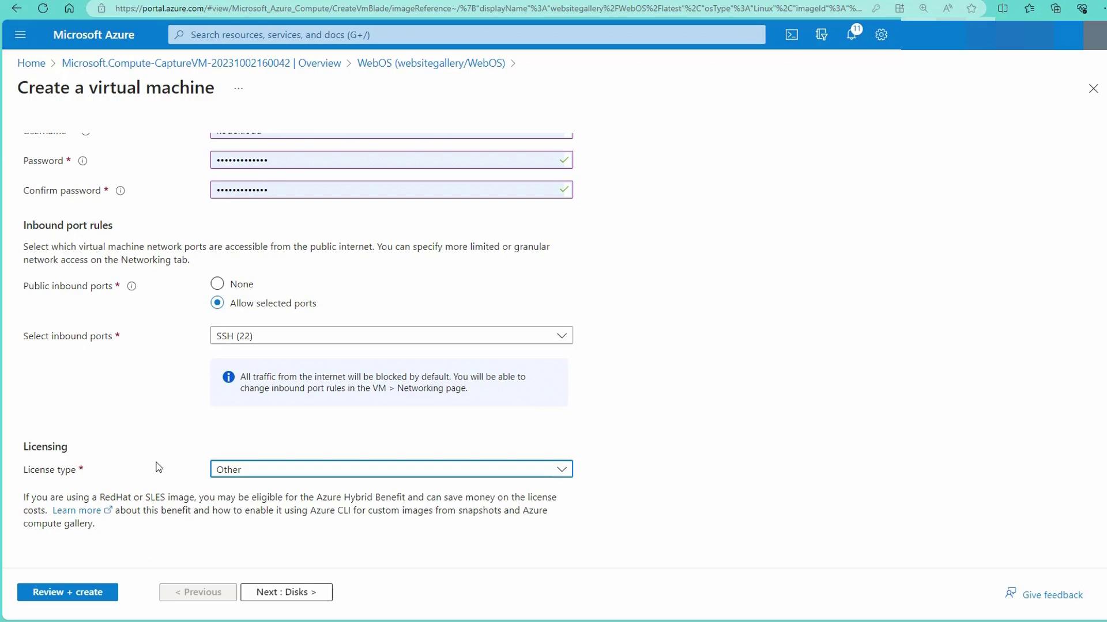Click the Password info icon
Image resolution: width=1107 pixels, height=622 pixels.
(x=82, y=161)
